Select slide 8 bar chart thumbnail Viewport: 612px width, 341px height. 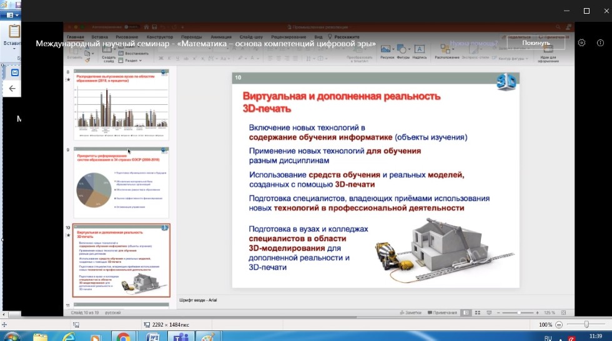(x=121, y=104)
